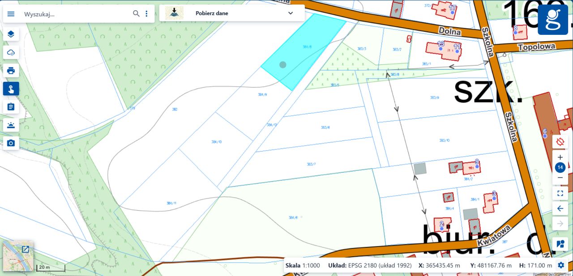
Task: Go back to previous map extent
Action: [560, 208]
